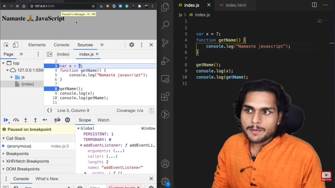Collapse the Global scope tree
Screen dimensions: 335x188
78,128
